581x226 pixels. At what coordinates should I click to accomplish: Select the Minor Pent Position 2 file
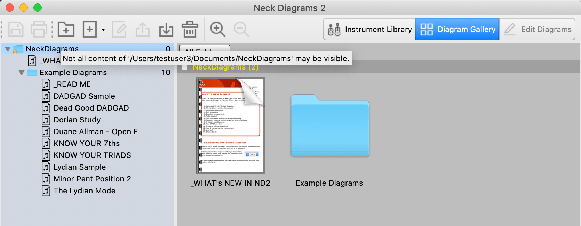pyautogui.click(x=87, y=179)
